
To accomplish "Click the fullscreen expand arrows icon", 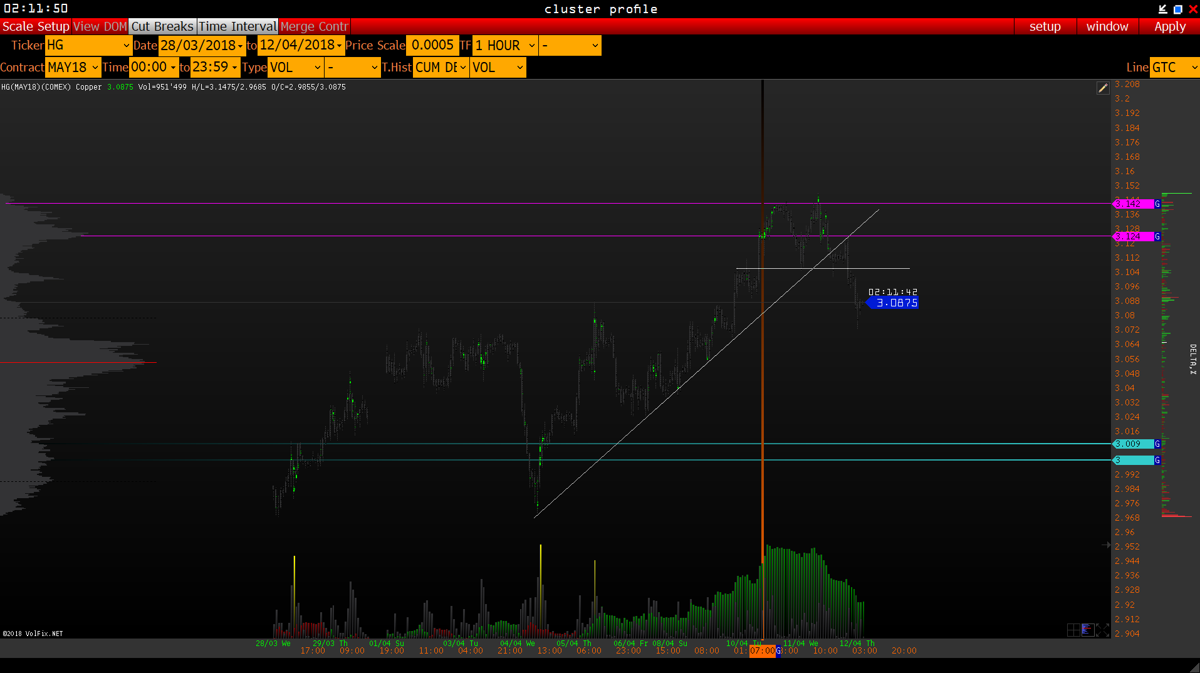I will pos(1102,630).
